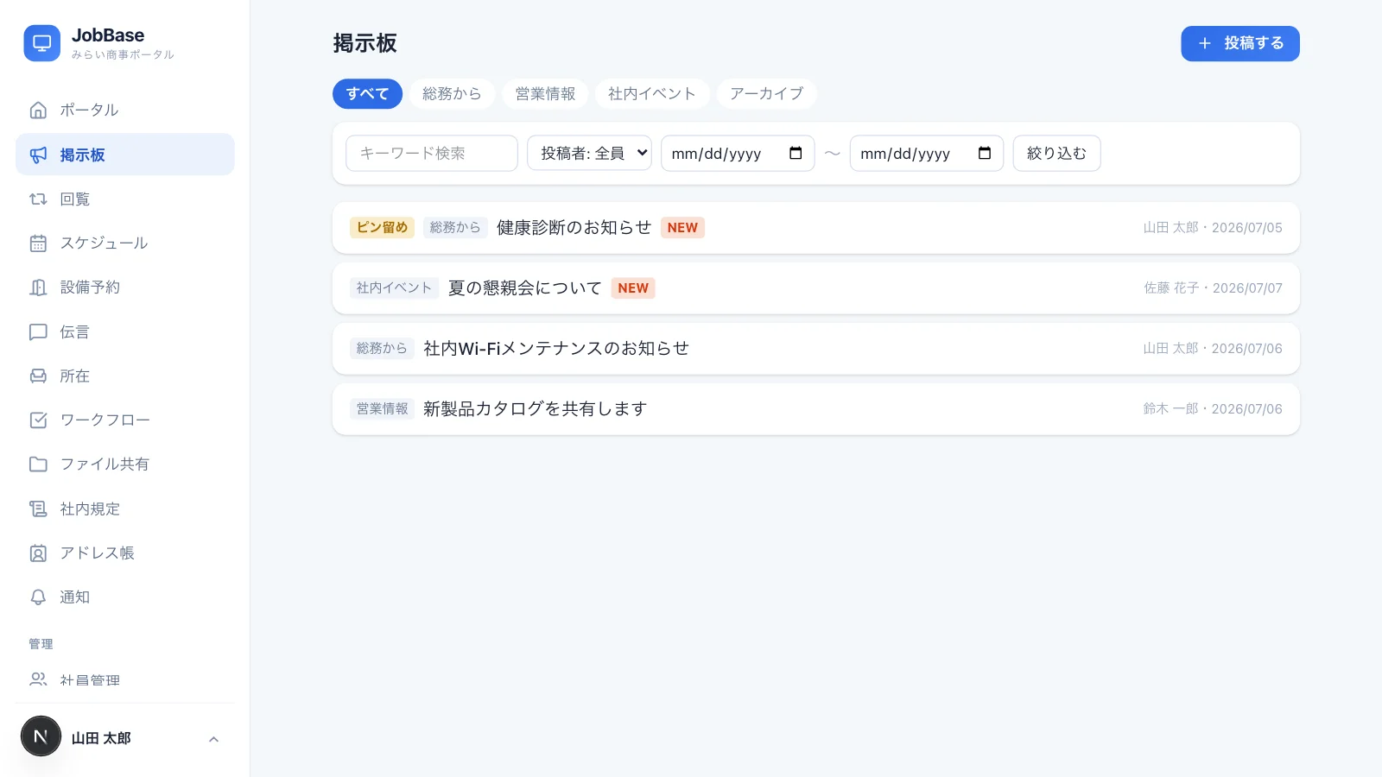Image resolution: width=1382 pixels, height=777 pixels.
Task: Click 総務から tag on 健康診断 post
Action: [x=455, y=228]
